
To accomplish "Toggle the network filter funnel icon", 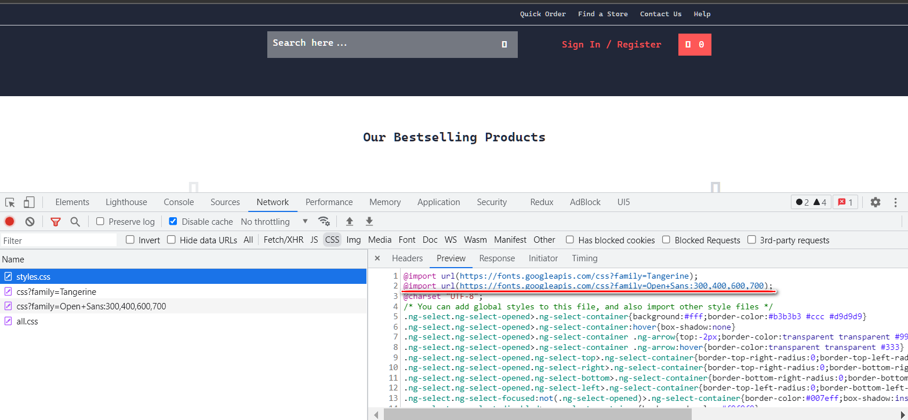I will pos(55,221).
